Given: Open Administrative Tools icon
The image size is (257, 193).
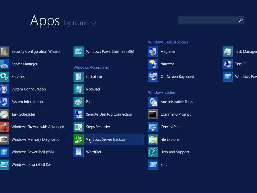Looking at the screenshot, I should [153, 102].
